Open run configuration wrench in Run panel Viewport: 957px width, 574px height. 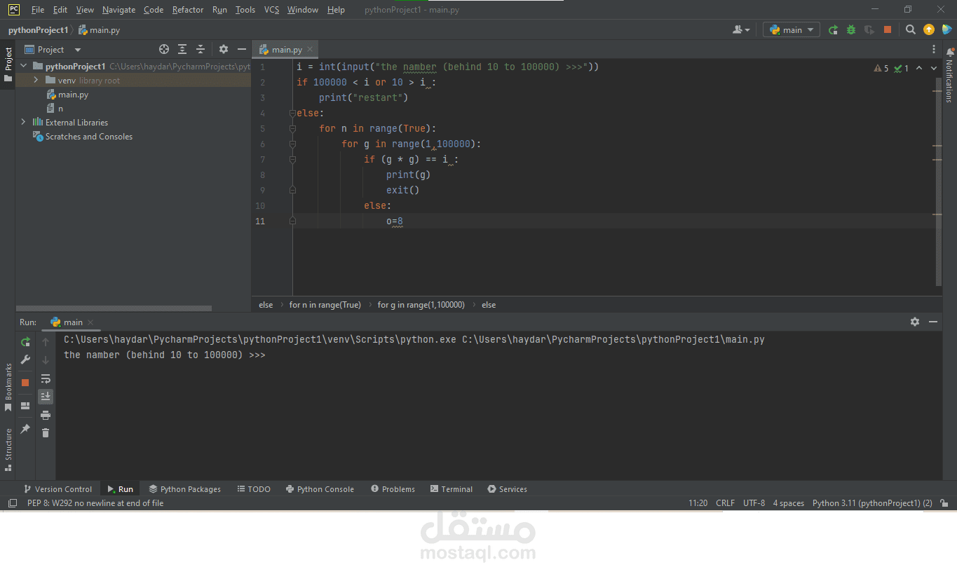25,360
